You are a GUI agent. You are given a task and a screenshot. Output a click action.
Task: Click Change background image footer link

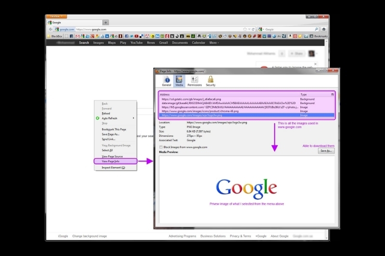(90, 236)
